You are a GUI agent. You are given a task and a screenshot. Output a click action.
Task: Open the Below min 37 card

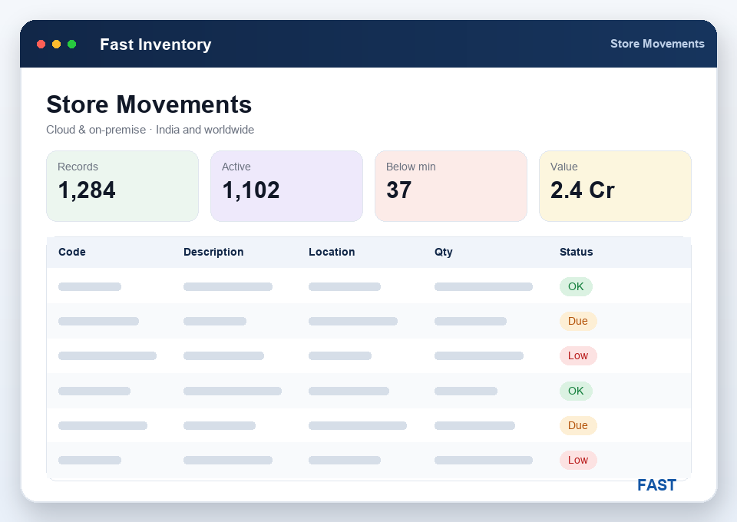point(451,186)
